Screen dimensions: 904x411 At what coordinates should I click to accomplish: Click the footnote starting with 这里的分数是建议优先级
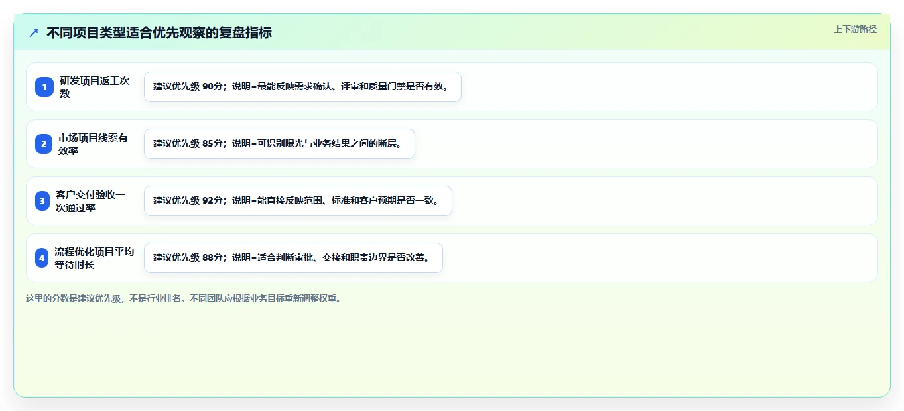(184, 298)
